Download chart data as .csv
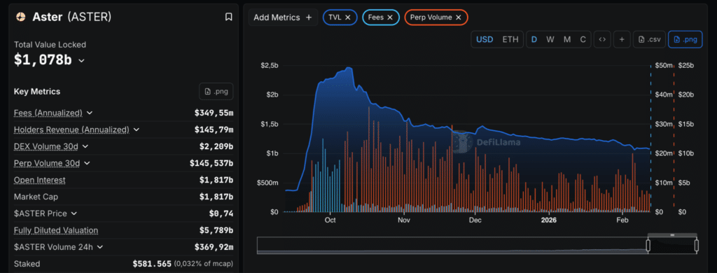 coord(649,39)
